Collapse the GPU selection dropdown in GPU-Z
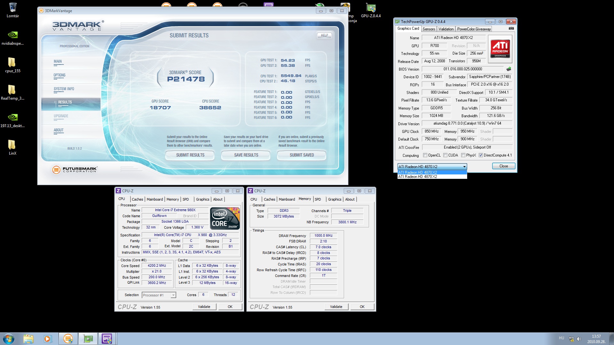The height and width of the screenshot is (345, 614). pyautogui.click(x=464, y=167)
